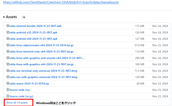This screenshot has height=106, width=172.
Task: Select the 71.5 MB size text
Action: (x=139, y=71)
